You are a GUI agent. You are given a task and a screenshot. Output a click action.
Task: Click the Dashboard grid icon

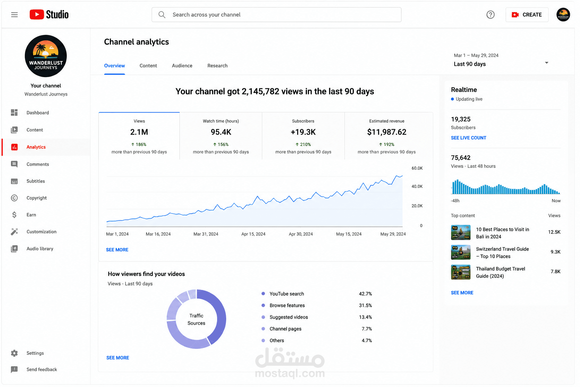tap(14, 113)
